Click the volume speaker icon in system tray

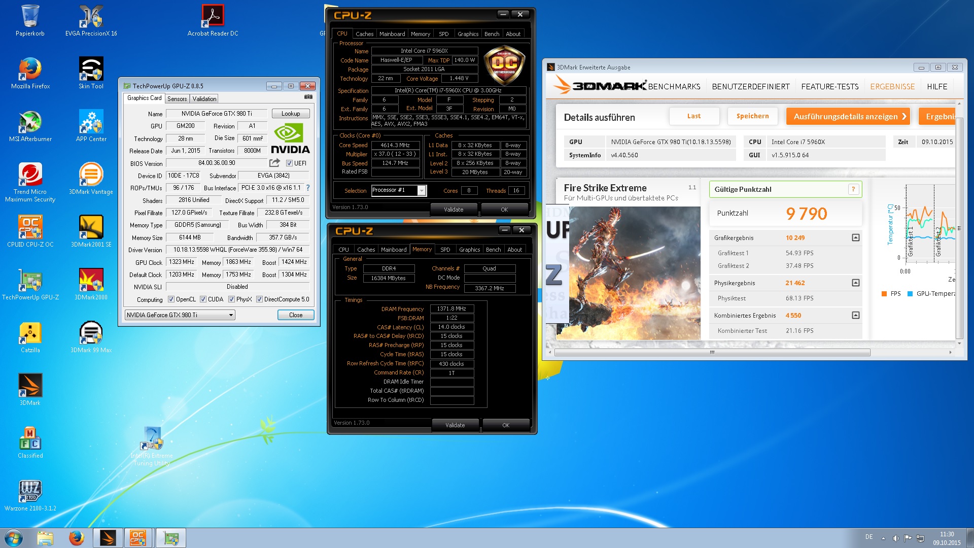pyautogui.click(x=895, y=538)
